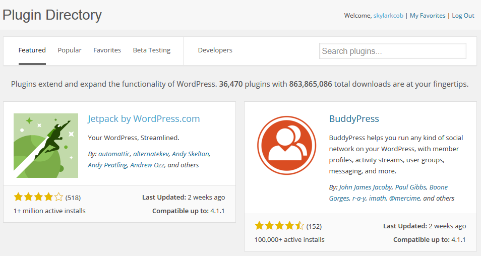Click Jetpack's 'Compatible up to: 4.1.1'
Screen dimensions: 481x256
pyautogui.click(x=189, y=211)
